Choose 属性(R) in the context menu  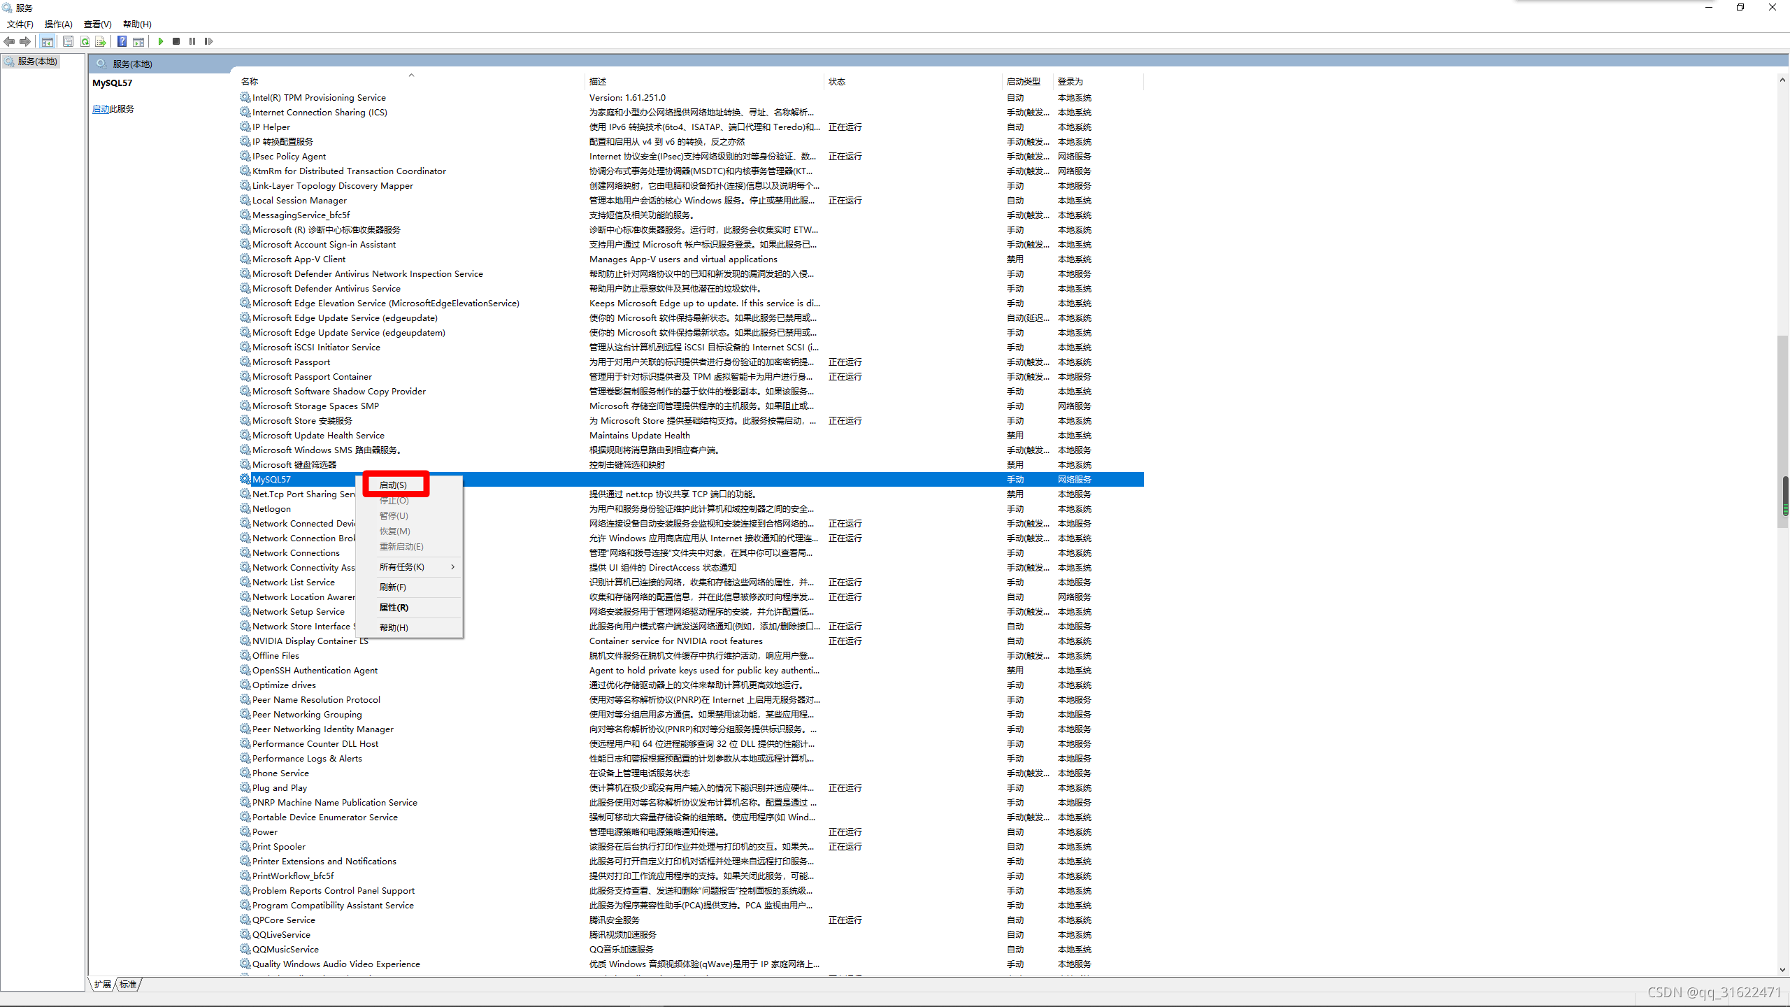point(394,607)
